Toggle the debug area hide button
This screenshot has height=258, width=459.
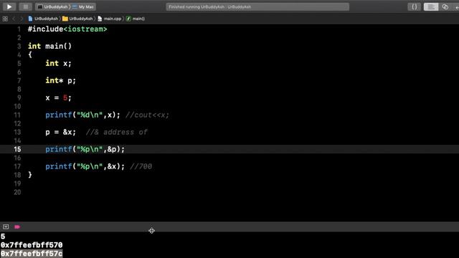(x=6, y=226)
